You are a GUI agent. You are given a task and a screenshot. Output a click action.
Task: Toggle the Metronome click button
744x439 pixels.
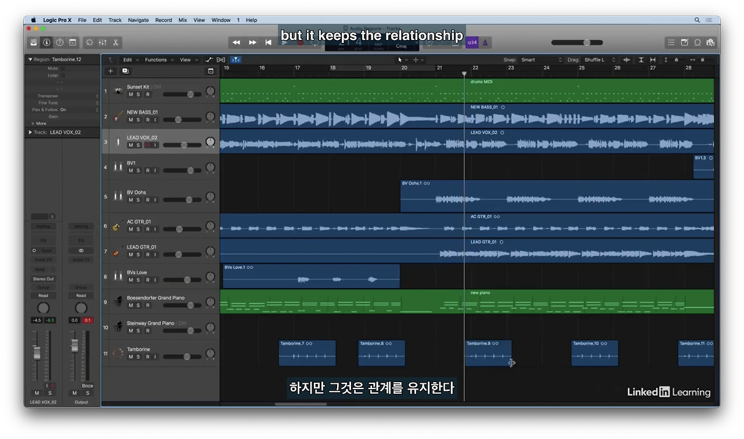(486, 42)
